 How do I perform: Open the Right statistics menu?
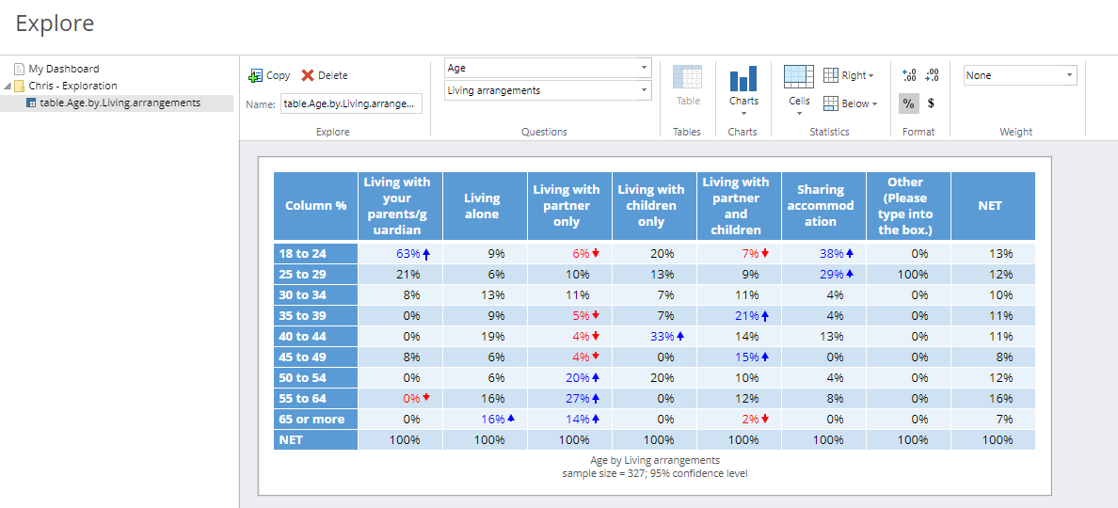[849, 75]
